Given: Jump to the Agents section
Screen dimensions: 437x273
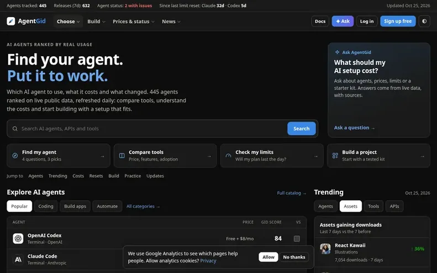Looking at the screenshot, I should (36, 176).
